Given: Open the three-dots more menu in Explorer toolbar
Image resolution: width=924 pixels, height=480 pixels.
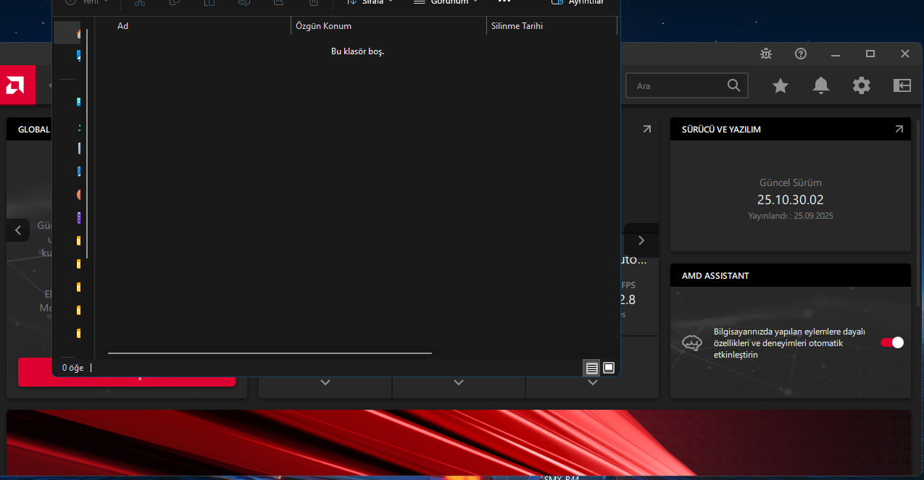Looking at the screenshot, I should (x=504, y=1).
